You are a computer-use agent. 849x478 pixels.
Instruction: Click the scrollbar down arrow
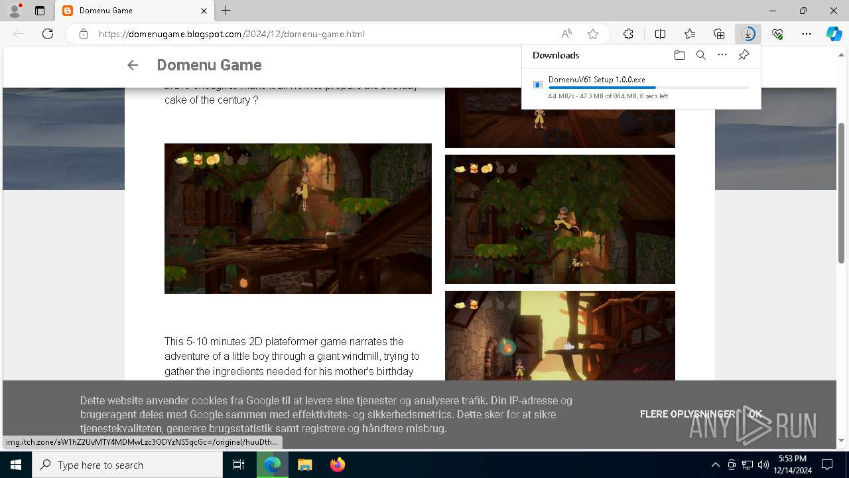click(x=842, y=441)
